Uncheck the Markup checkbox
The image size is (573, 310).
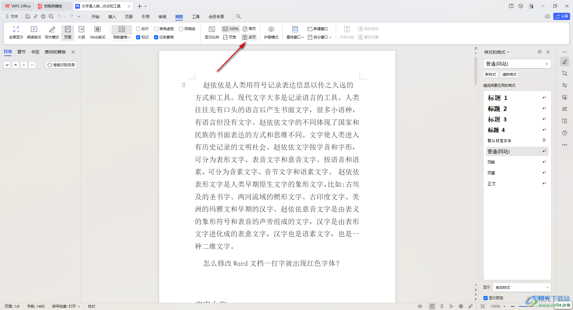tap(138, 37)
